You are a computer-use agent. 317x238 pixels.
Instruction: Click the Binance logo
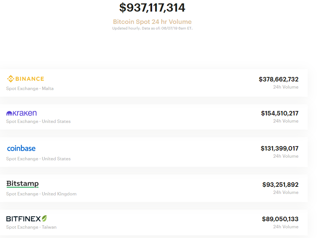pyautogui.click(x=25, y=79)
